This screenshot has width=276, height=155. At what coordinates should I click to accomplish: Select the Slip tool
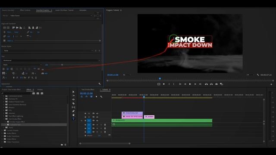click(73, 107)
